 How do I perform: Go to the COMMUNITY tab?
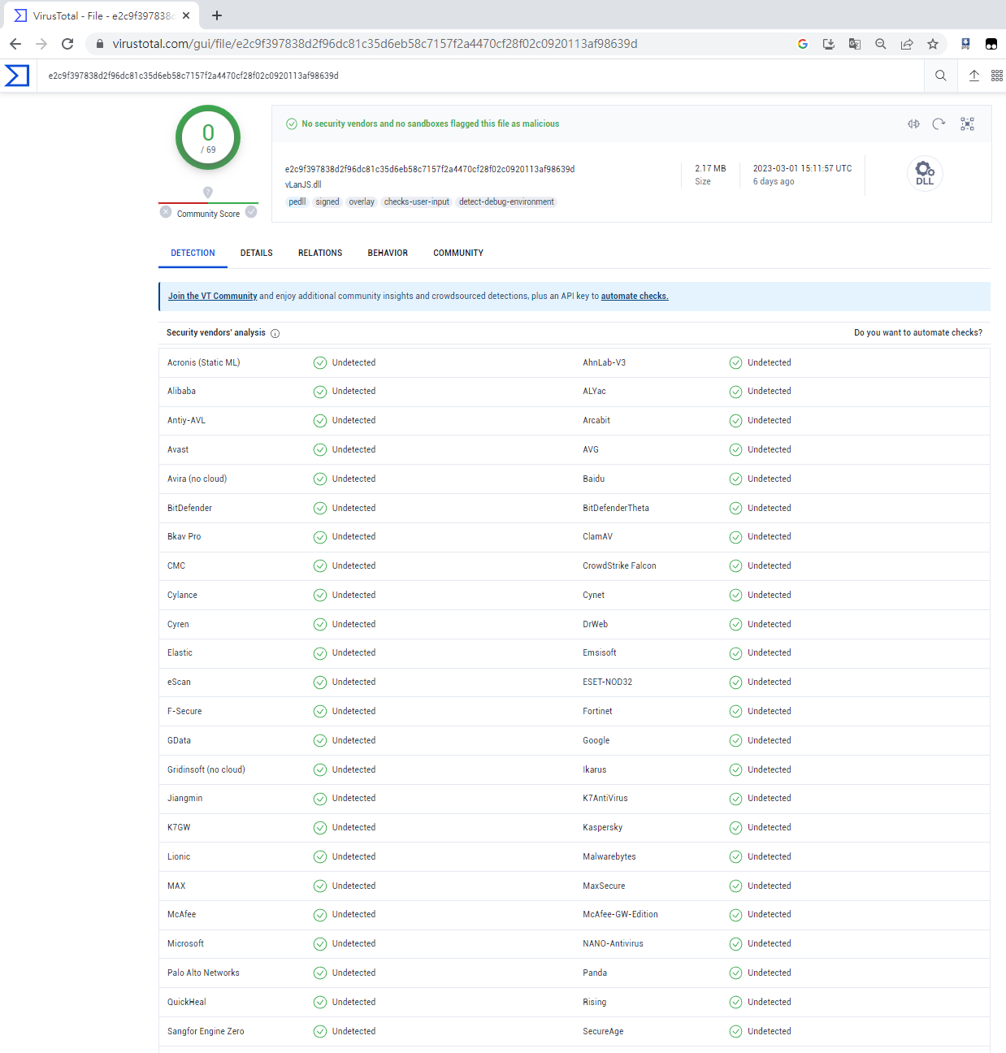coord(457,253)
